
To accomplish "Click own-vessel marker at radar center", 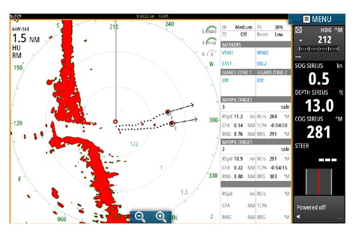I will (x=115, y=122).
